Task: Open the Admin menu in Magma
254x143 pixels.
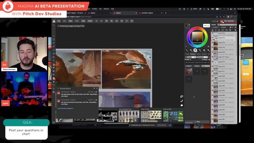Action: (90, 21)
